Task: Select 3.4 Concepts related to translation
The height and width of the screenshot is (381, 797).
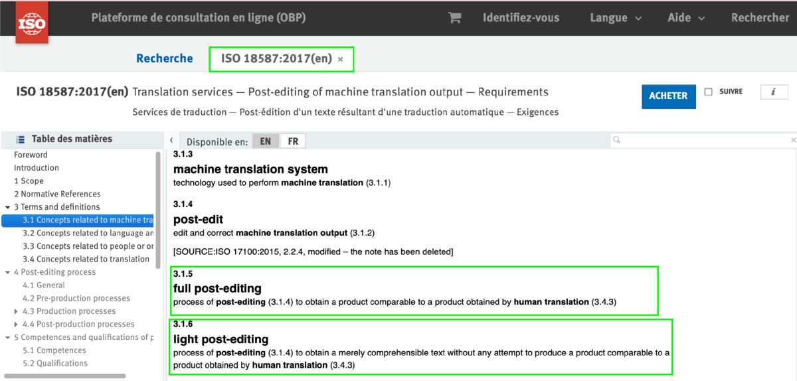Action: (86, 260)
